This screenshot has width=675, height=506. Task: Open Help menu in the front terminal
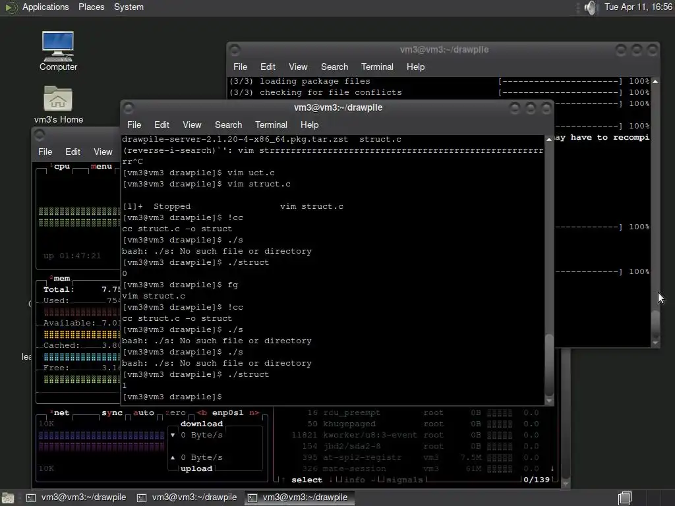310,125
